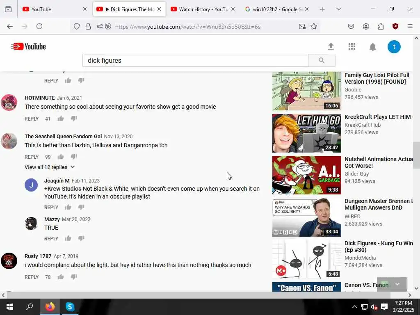The height and width of the screenshot is (315, 420).
Task: Click the youtube.com URL address bar
Action: (x=188, y=27)
